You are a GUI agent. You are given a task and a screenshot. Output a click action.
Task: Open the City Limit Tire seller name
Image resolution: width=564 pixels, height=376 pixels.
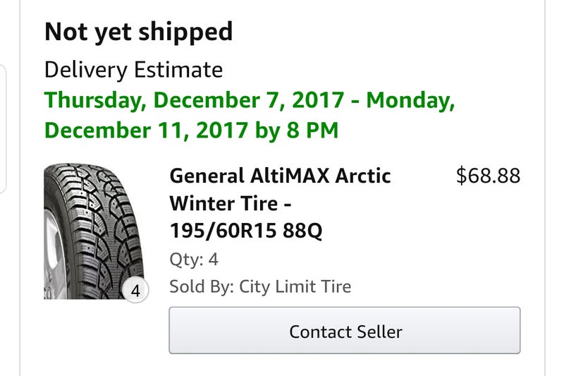point(295,287)
